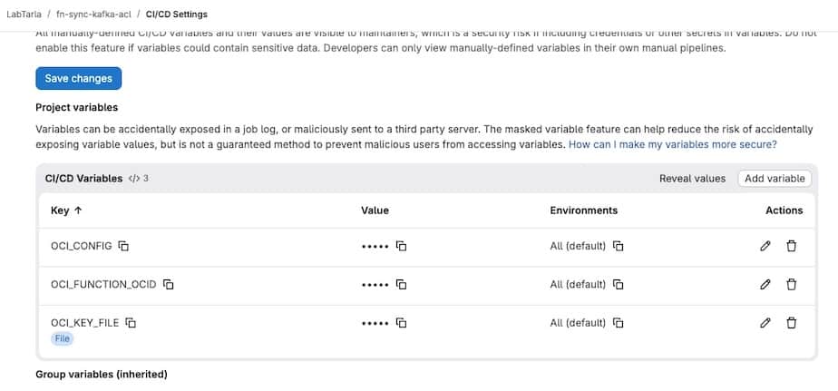This screenshot has height=391, width=838.
Task: Open 'How can I make my variables more secure?' link
Action: [672, 144]
